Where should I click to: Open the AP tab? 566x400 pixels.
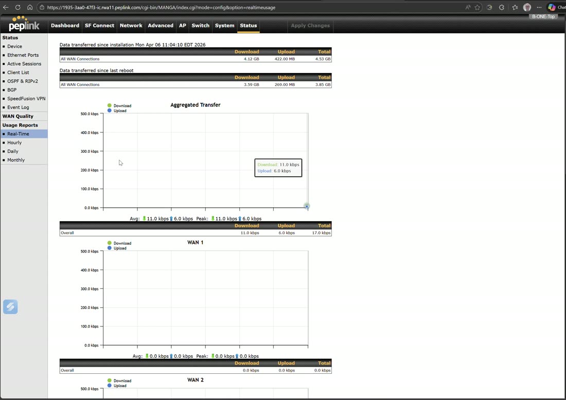pyautogui.click(x=183, y=26)
